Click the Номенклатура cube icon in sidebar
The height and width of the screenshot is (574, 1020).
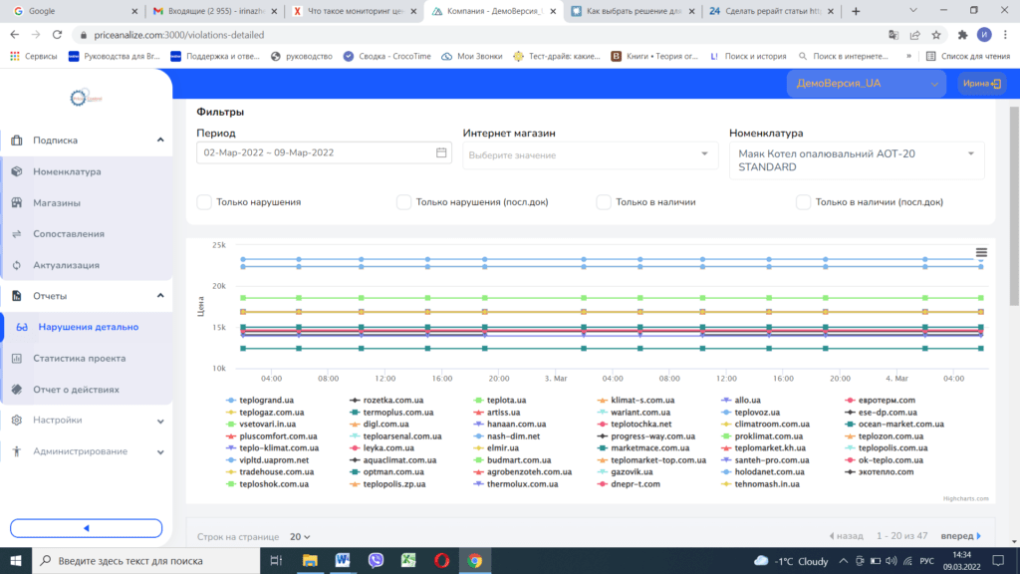[x=17, y=171]
